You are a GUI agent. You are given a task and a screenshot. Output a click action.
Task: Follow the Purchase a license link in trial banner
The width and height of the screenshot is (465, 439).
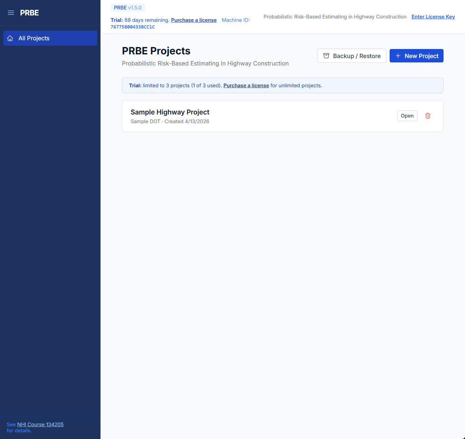[x=246, y=85]
